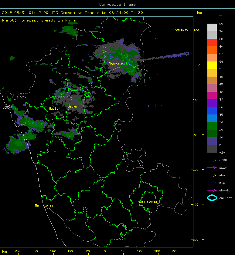The width and height of the screenshot is (235, 255).
Task: Select the 'Annot: forecast speeds in km/hr' note
Action: 40,20
